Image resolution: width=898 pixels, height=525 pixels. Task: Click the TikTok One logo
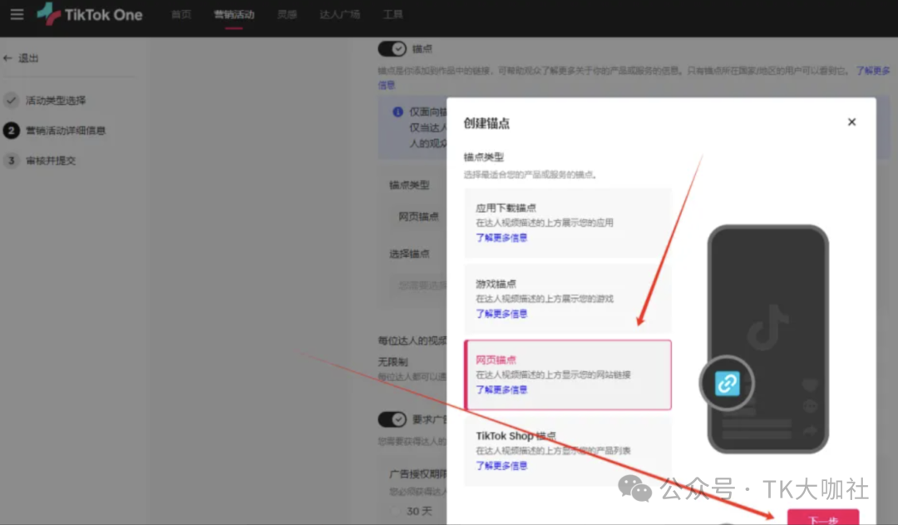90,15
